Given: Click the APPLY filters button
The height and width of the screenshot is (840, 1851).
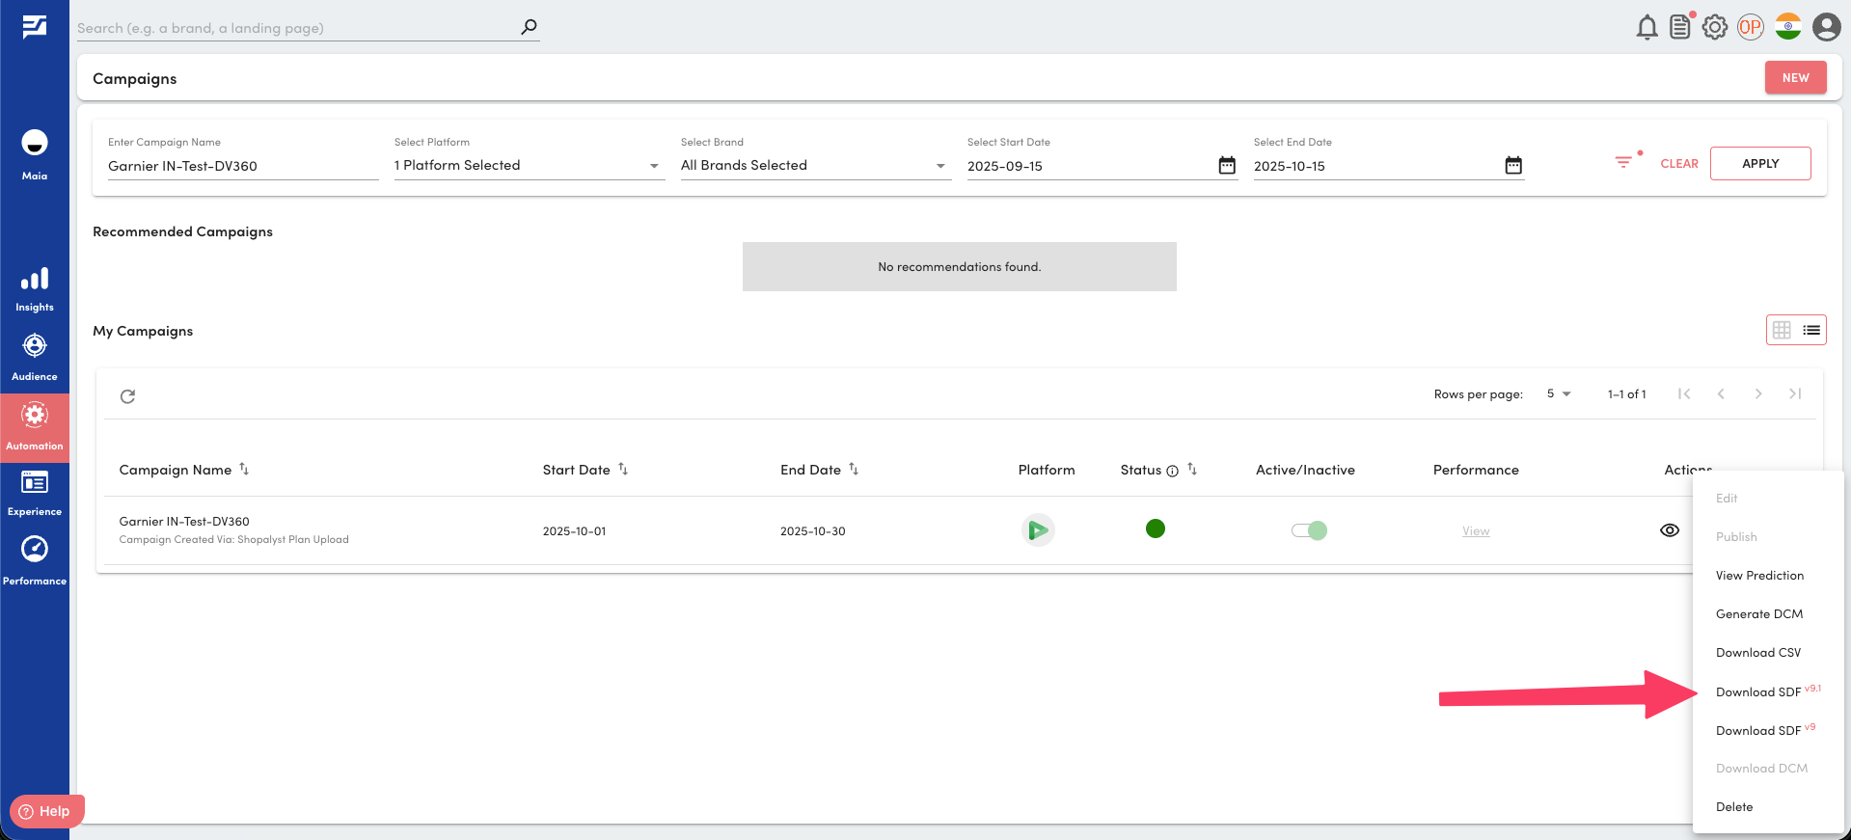Looking at the screenshot, I should click(x=1760, y=163).
